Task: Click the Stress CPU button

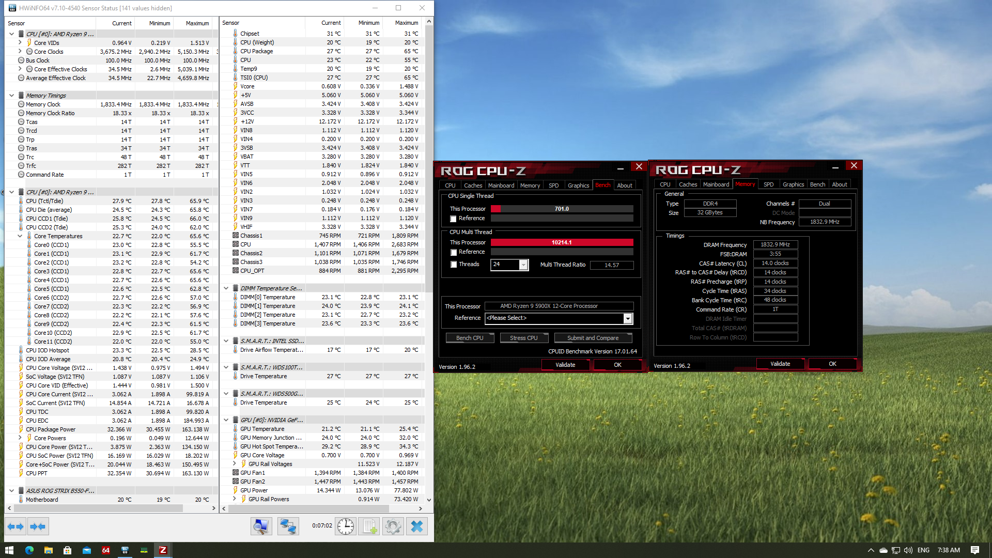Action: pos(523,338)
